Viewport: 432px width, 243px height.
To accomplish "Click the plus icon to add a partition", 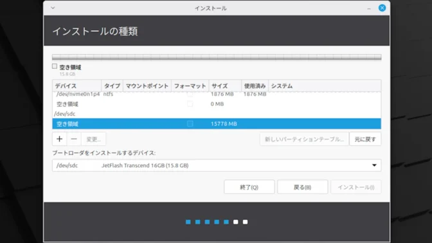I will [x=60, y=139].
